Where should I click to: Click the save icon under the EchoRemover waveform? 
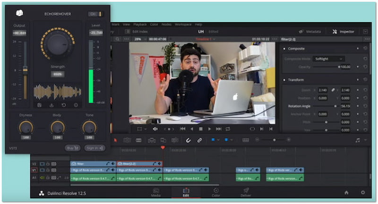[x=40, y=105]
